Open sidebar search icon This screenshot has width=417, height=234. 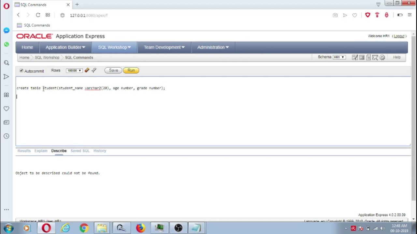7,63
